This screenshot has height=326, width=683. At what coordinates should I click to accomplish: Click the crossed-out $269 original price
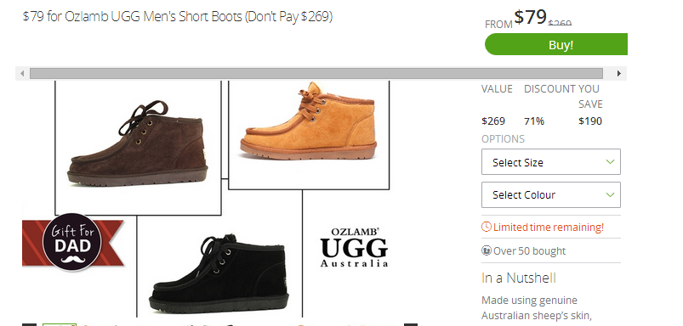560,24
